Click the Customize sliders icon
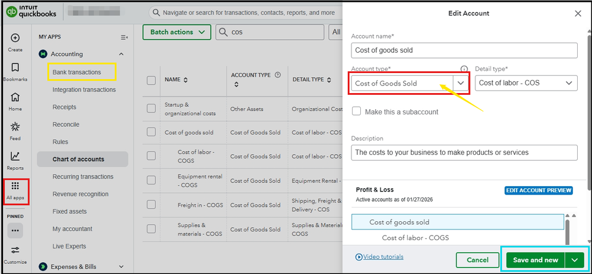The image size is (592, 274). 15,250
